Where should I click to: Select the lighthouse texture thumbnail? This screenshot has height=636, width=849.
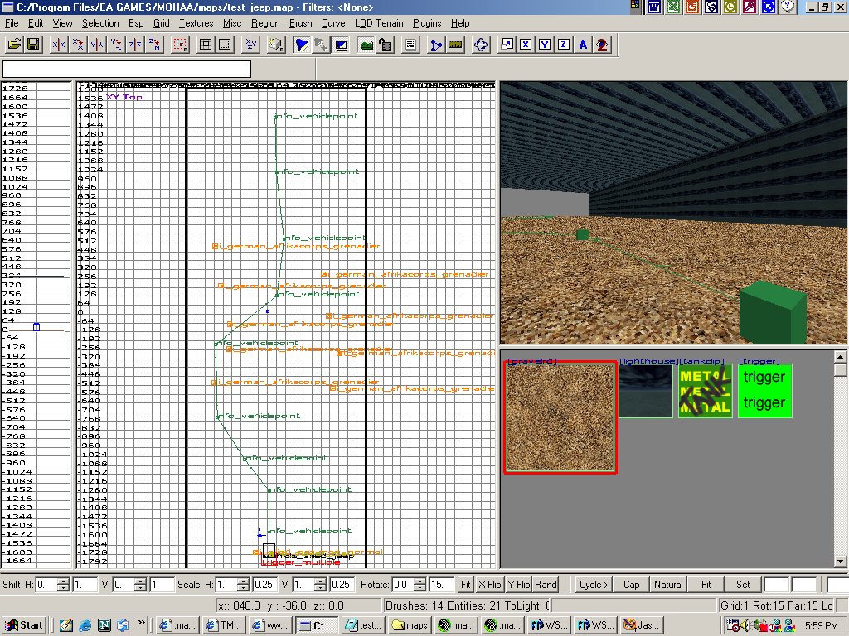click(x=646, y=391)
